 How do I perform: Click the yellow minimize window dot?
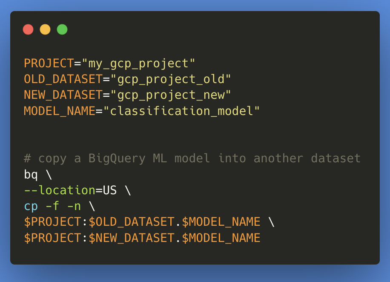(x=45, y=30)
